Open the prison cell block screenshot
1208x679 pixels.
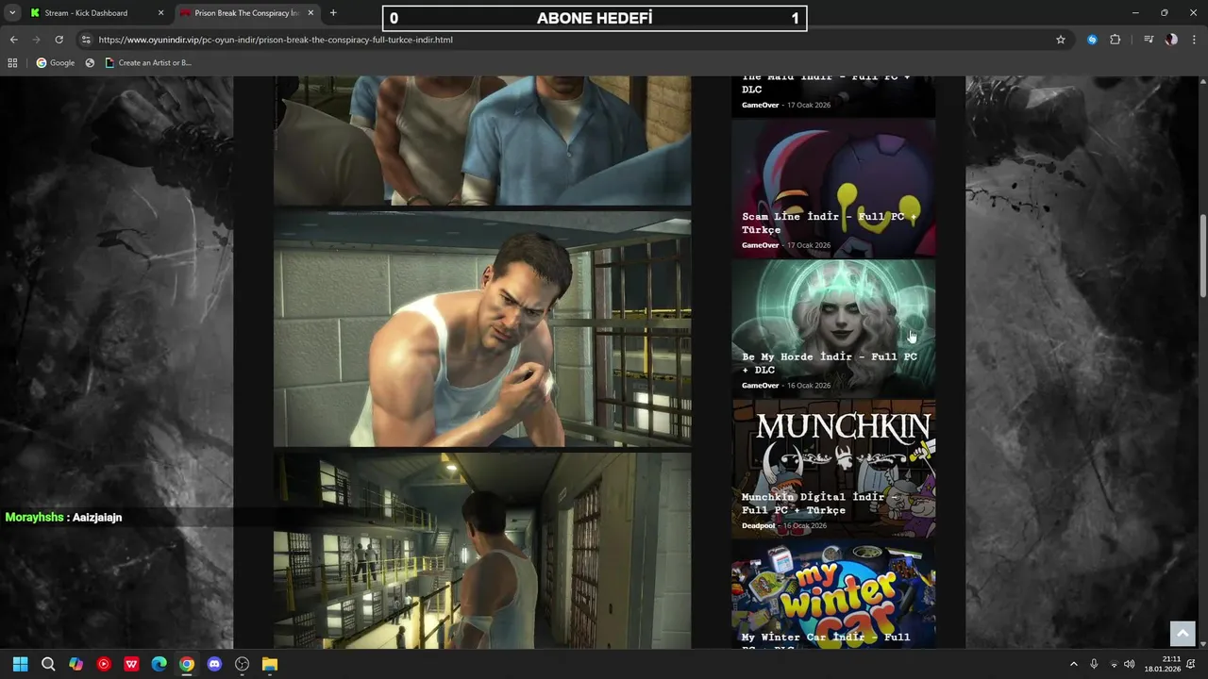[482, 551]
